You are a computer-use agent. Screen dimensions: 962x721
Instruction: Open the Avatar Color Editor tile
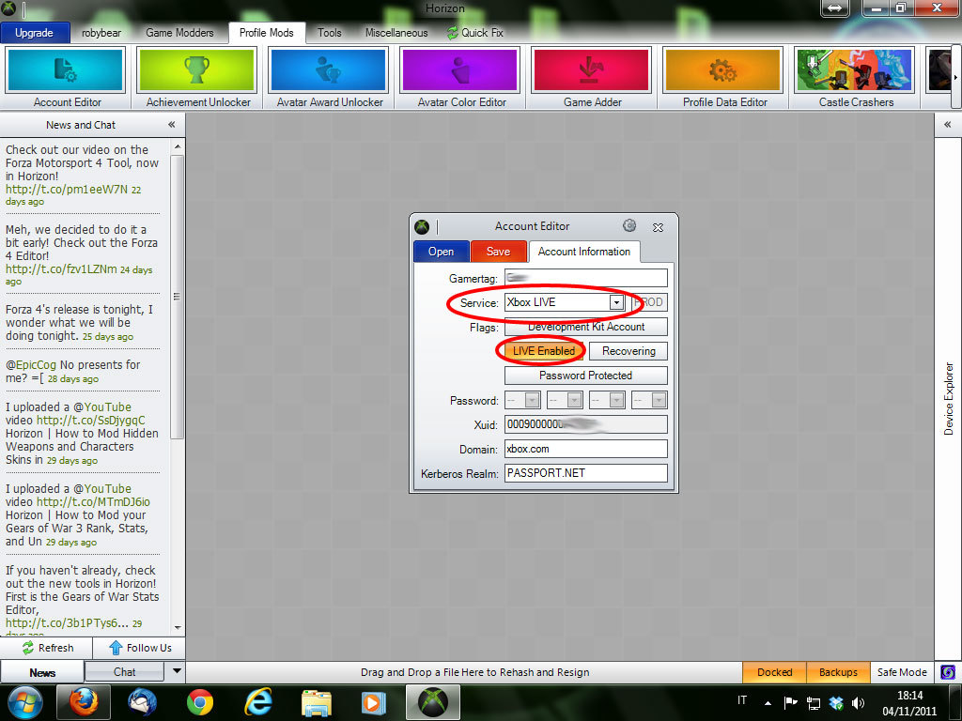(x=460, y=79)
